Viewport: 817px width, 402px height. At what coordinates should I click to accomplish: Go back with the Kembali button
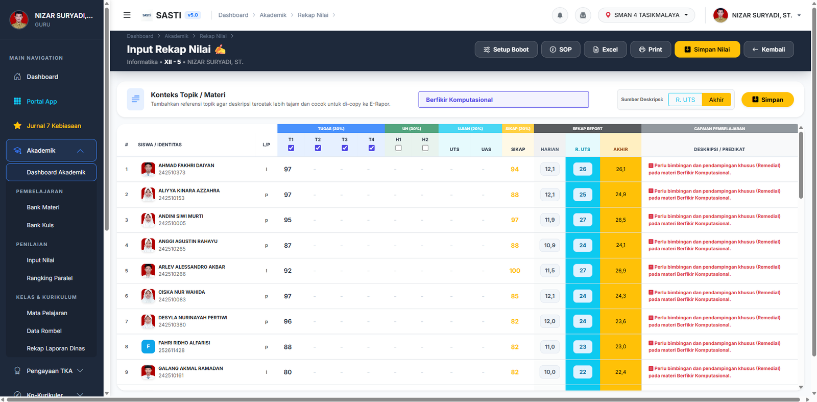[x=768, y=50]
